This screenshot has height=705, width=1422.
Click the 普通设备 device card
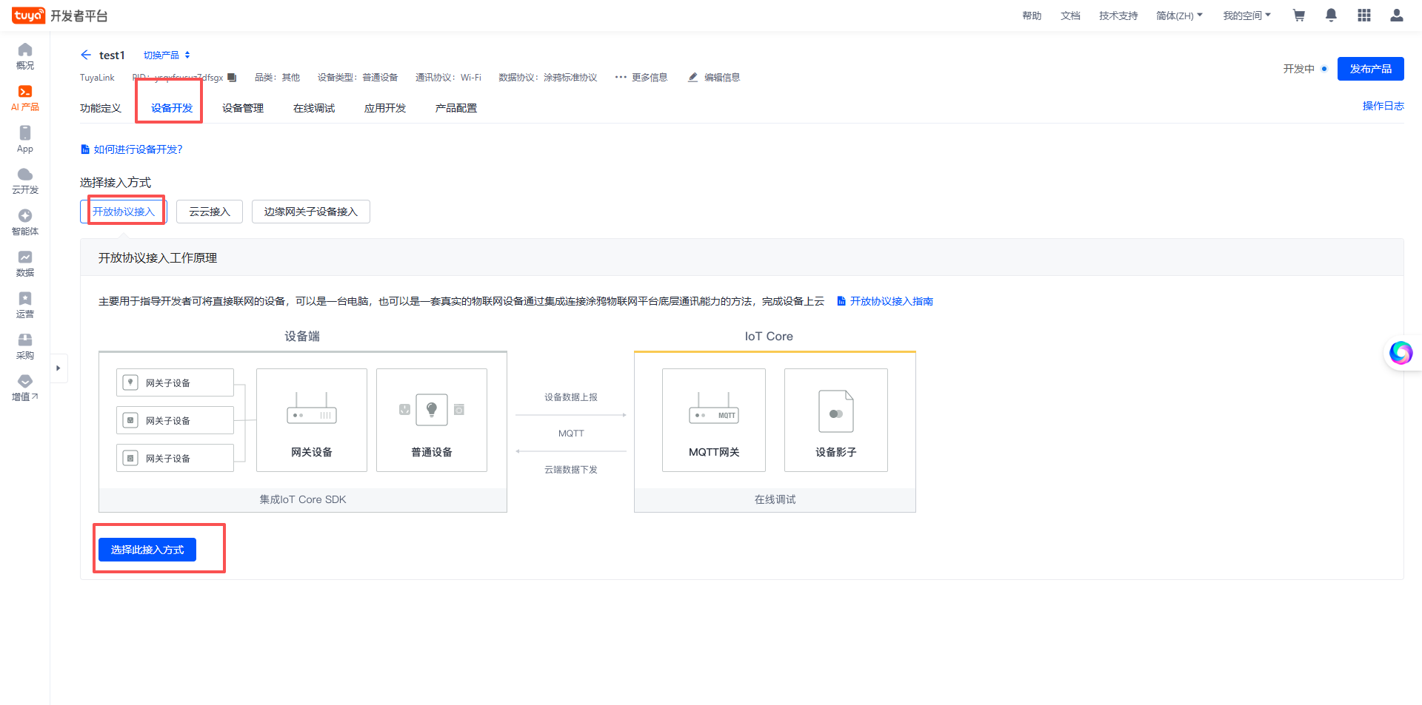click(x=432, y=420)
